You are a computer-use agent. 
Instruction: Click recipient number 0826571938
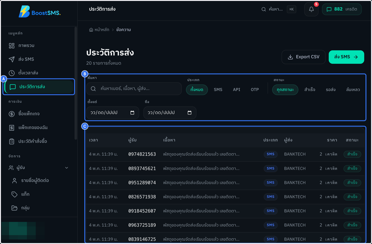142,197
